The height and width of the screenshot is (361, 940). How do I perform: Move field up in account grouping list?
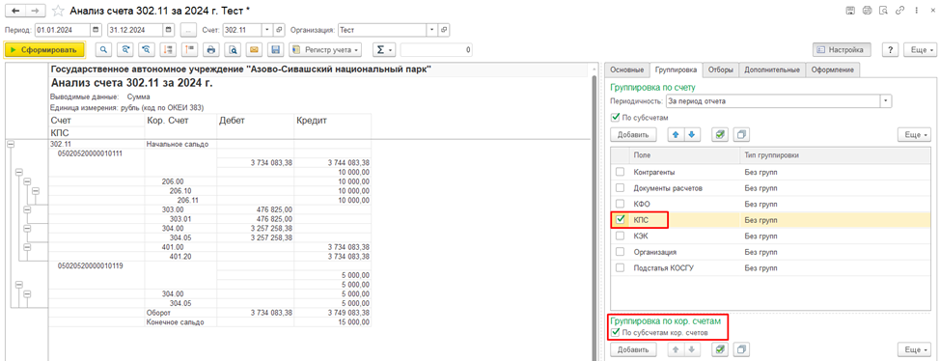677,134
